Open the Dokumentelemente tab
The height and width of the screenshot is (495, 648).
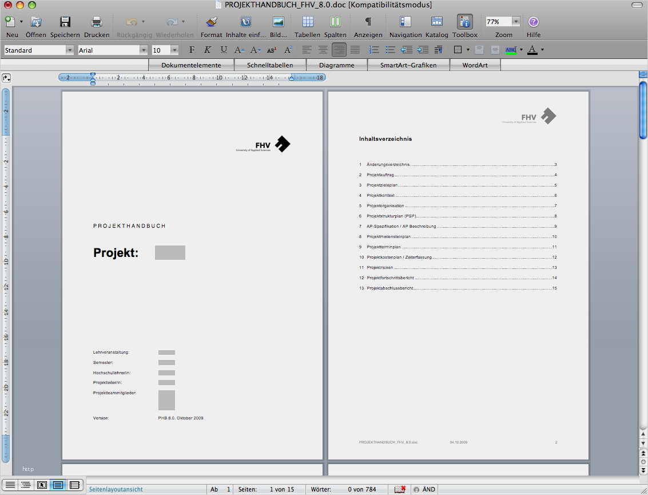click(191, 65)
